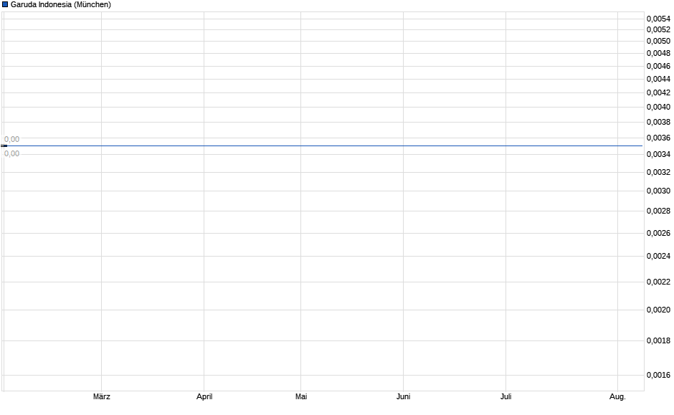
Task: Select the 0,0038 axis value
Action: (x=658, y=122)
